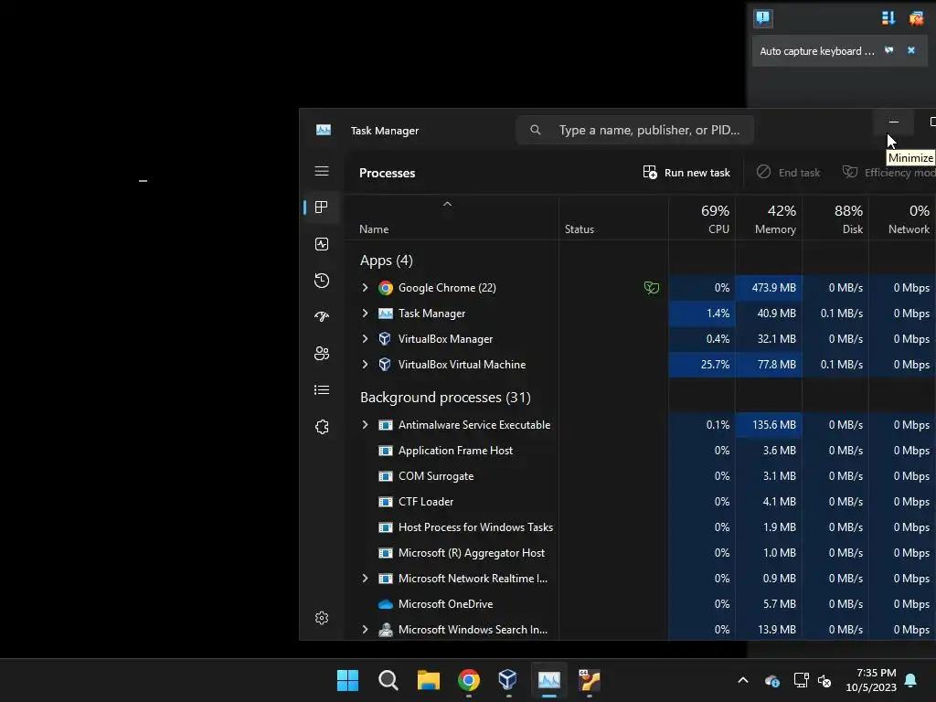This screenshot has width=936, height=702.
Task: Expand the VirtualBox Manager process row
Action: coord(366,338)
